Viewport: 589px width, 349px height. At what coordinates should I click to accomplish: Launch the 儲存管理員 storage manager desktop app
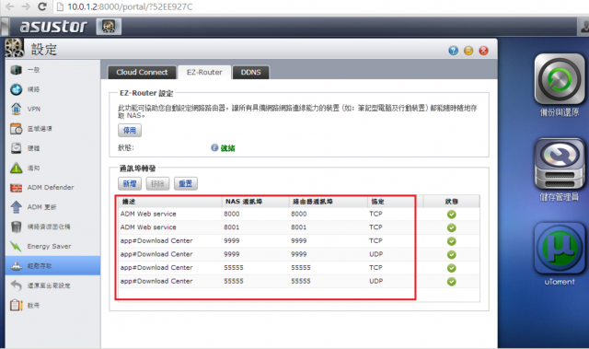(560, 164)
